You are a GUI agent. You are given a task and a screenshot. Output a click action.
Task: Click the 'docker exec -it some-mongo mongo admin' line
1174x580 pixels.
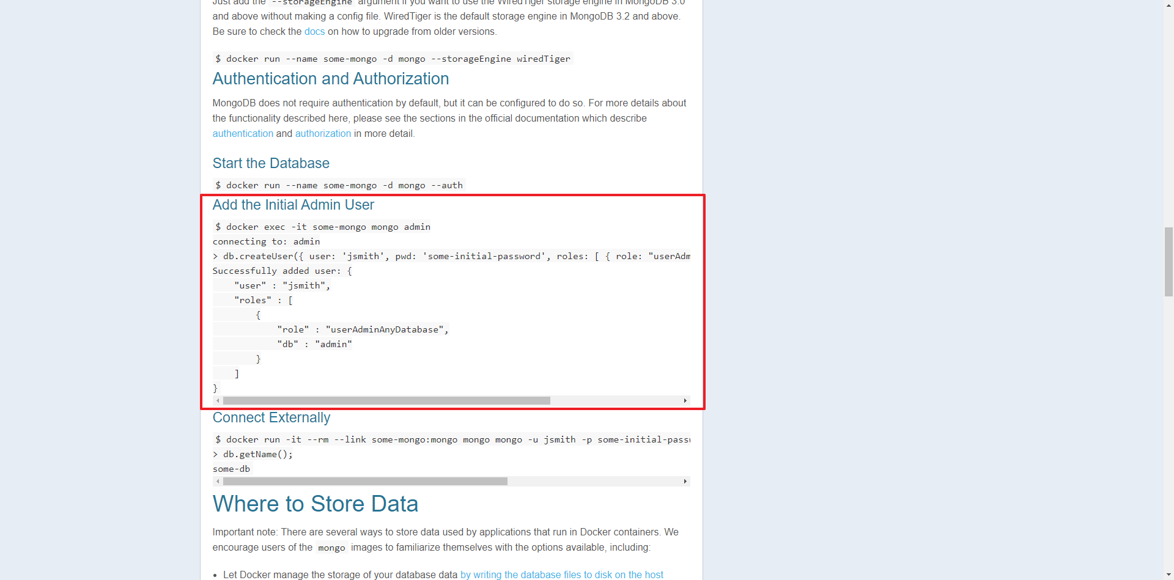pyautogui.click(x=323, y=227)
